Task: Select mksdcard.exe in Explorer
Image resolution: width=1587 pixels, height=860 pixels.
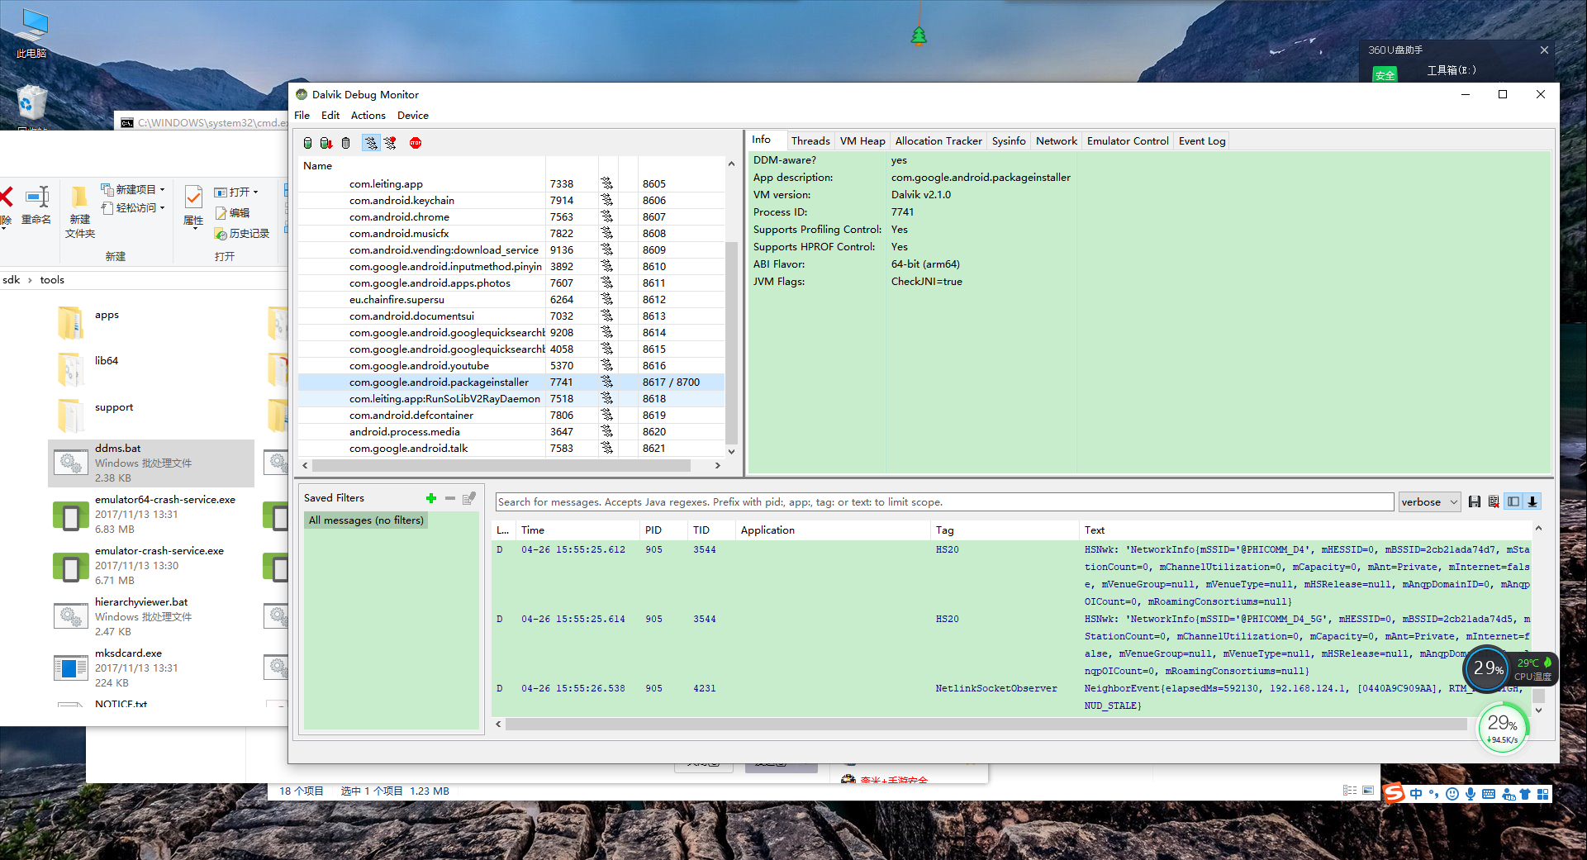Action: pos(151,668)
